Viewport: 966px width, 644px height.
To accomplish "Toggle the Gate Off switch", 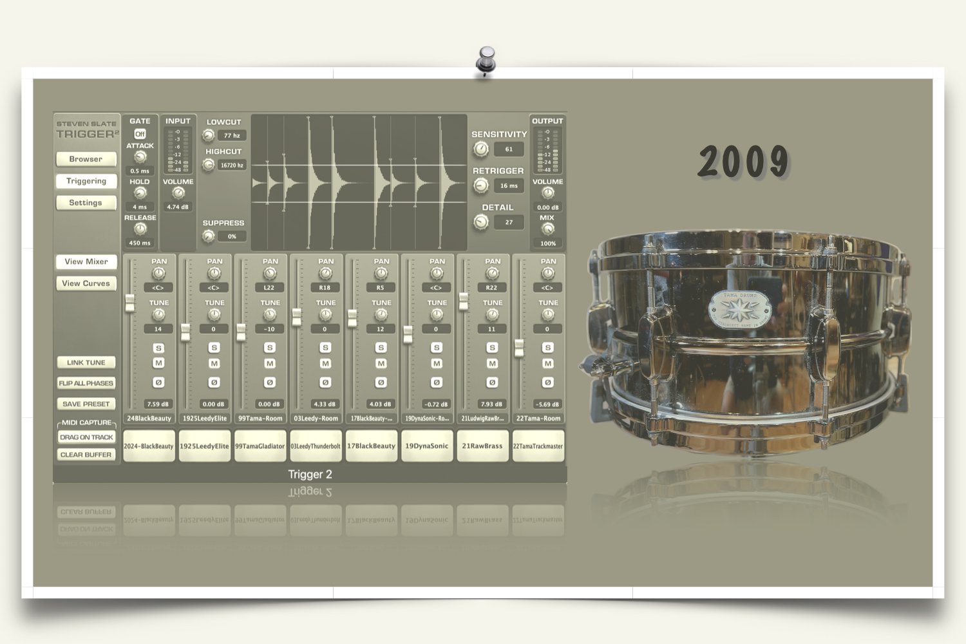I will pyautogui.click(x=140, y=134).
